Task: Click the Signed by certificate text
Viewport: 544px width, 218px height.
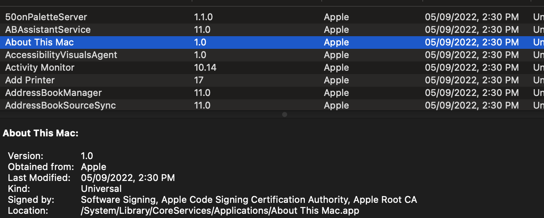Action: pos(249,199)
